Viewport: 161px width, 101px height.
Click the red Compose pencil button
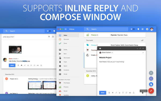[x=151, y=91]
